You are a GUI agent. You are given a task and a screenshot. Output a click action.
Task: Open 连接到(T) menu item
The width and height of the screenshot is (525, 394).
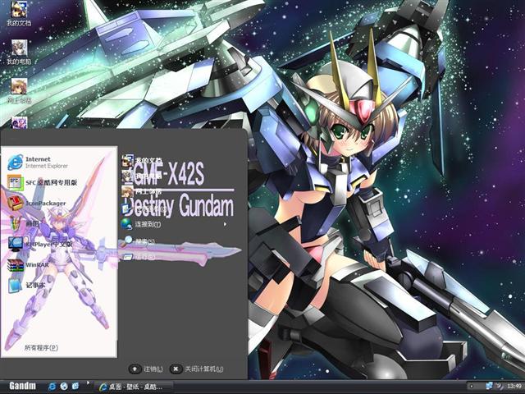pyautogui.click(x=141, y=224)
